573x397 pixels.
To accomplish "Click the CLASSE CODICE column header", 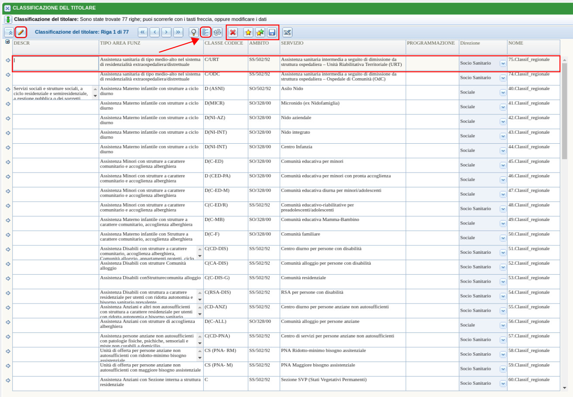I will click(x=224, y=43).
